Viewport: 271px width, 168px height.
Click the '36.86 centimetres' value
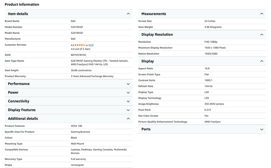pyautogui.click(x=81, y=70)
